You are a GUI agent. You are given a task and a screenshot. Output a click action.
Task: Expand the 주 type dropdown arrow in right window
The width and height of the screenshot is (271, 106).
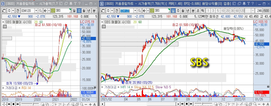tap(112, 11)
